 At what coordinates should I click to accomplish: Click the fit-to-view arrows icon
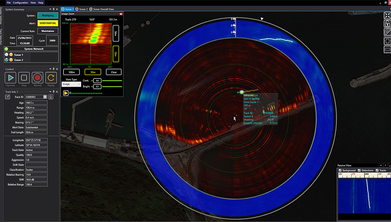click(x=387, y=15)
